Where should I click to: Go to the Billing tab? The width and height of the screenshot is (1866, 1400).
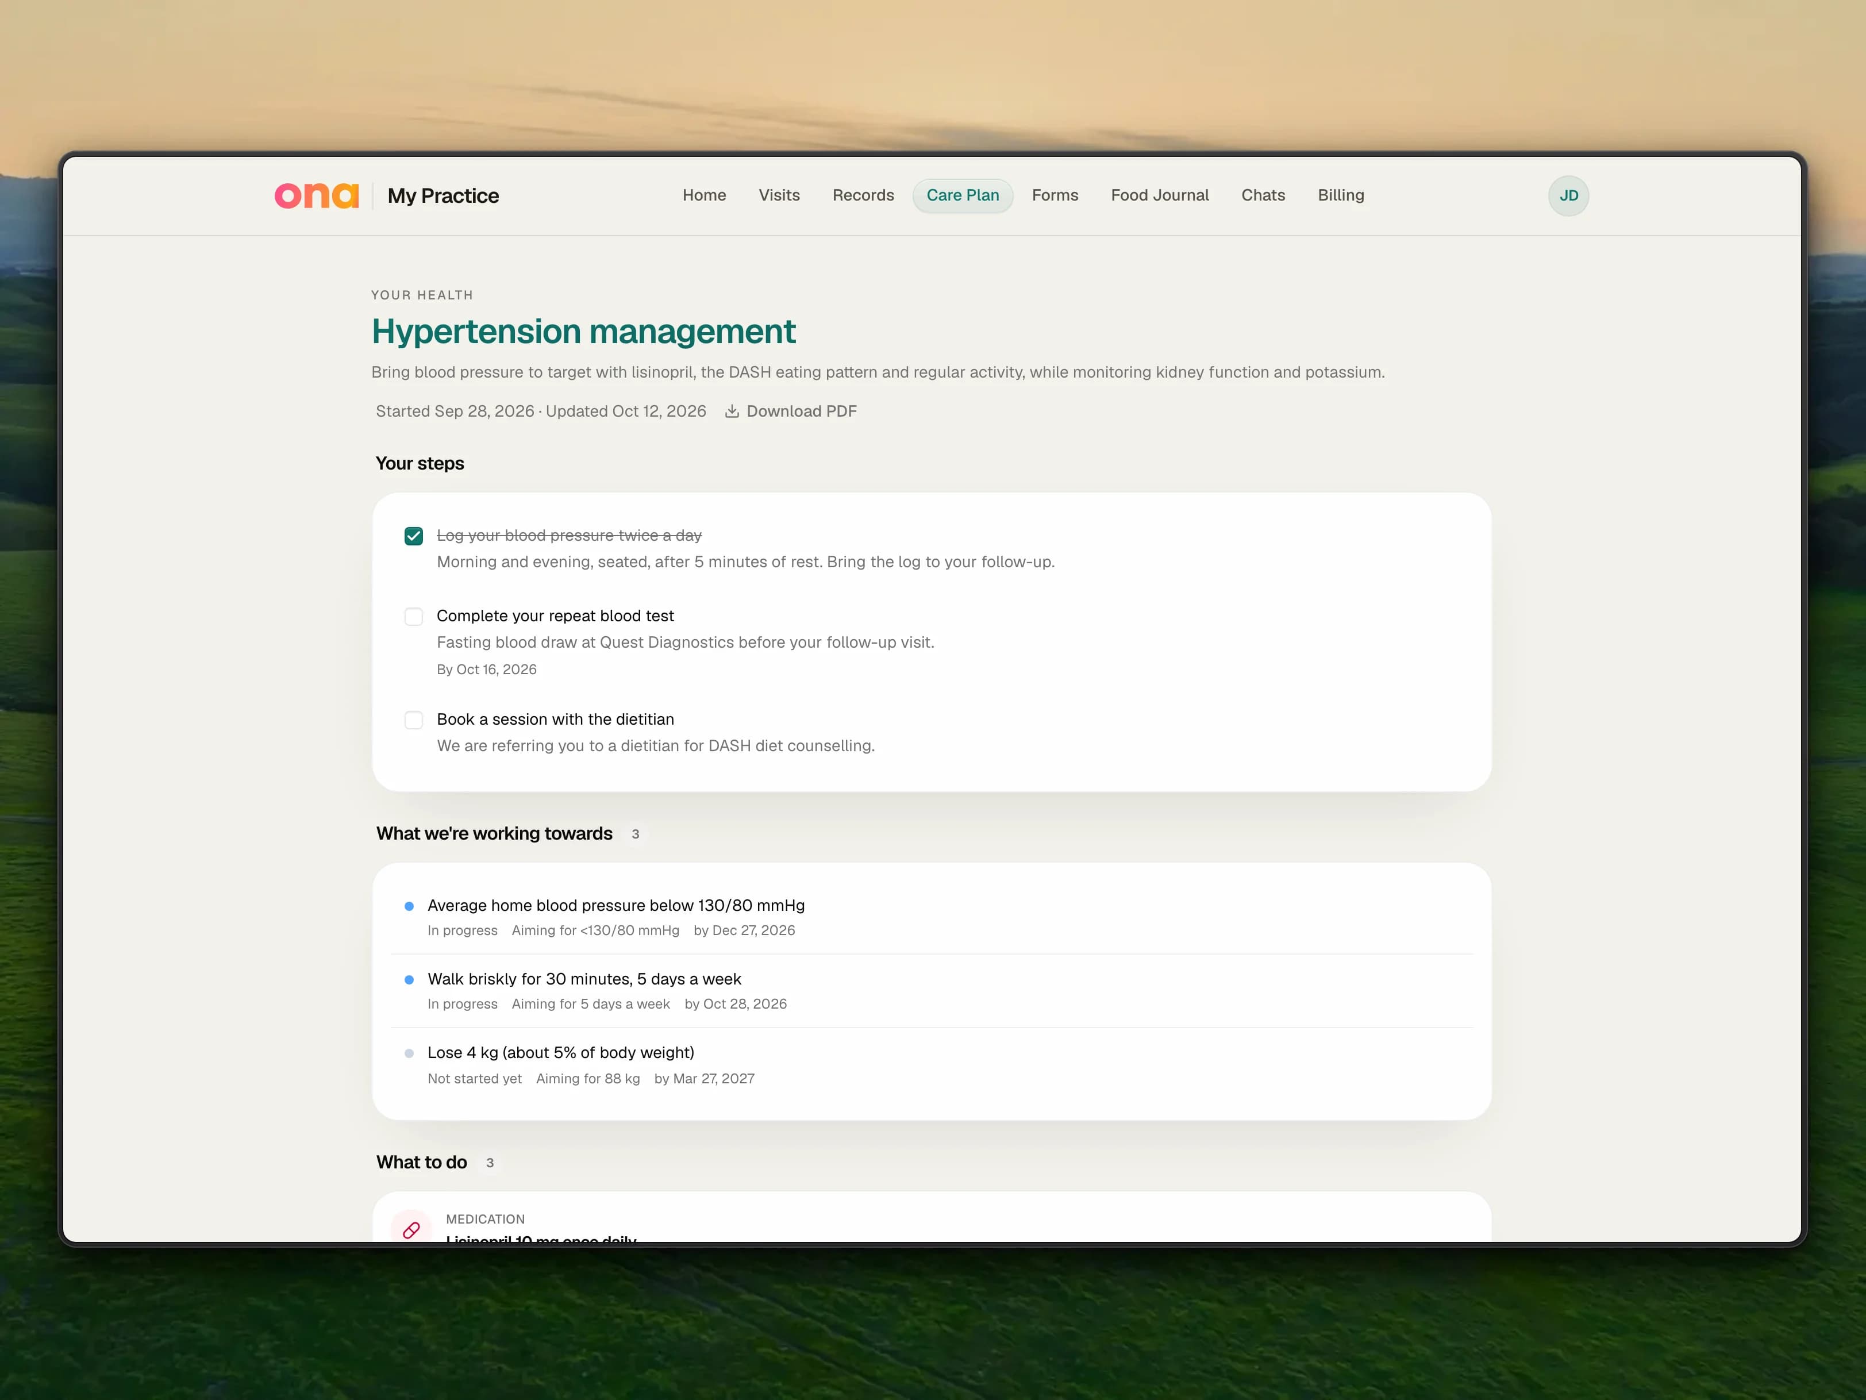[x=1340, y=195]
